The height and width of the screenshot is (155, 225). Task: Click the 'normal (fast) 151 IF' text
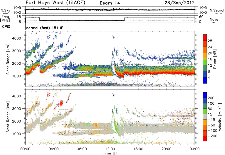(45, 28)
